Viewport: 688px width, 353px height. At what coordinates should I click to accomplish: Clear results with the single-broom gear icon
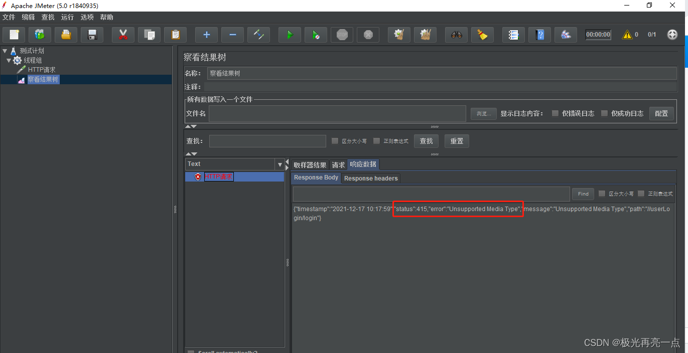point(399,35)
